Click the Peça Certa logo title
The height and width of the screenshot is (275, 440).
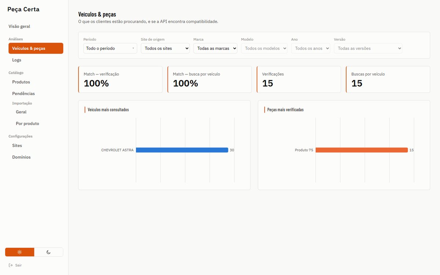(23, 9)
